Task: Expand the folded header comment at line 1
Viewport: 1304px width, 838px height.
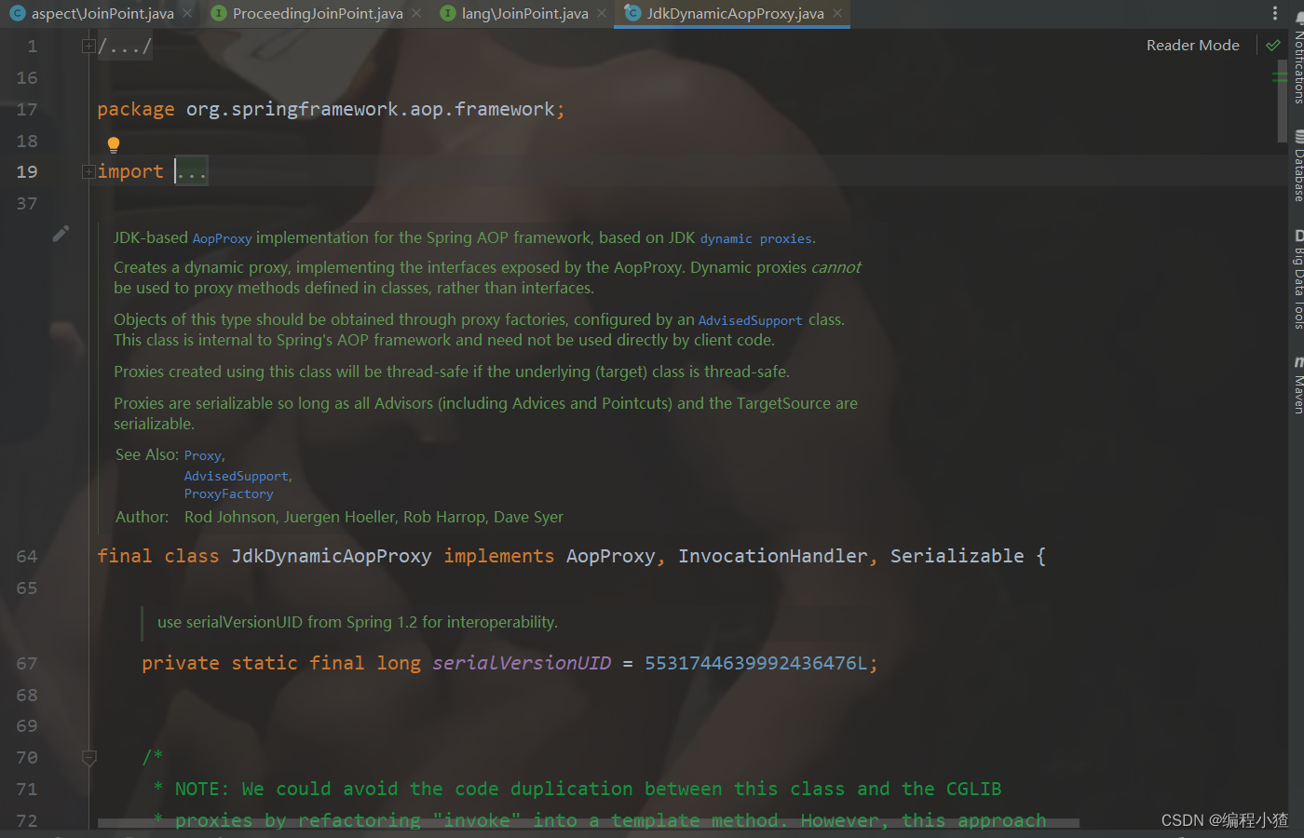Action: tap(88, 47)
